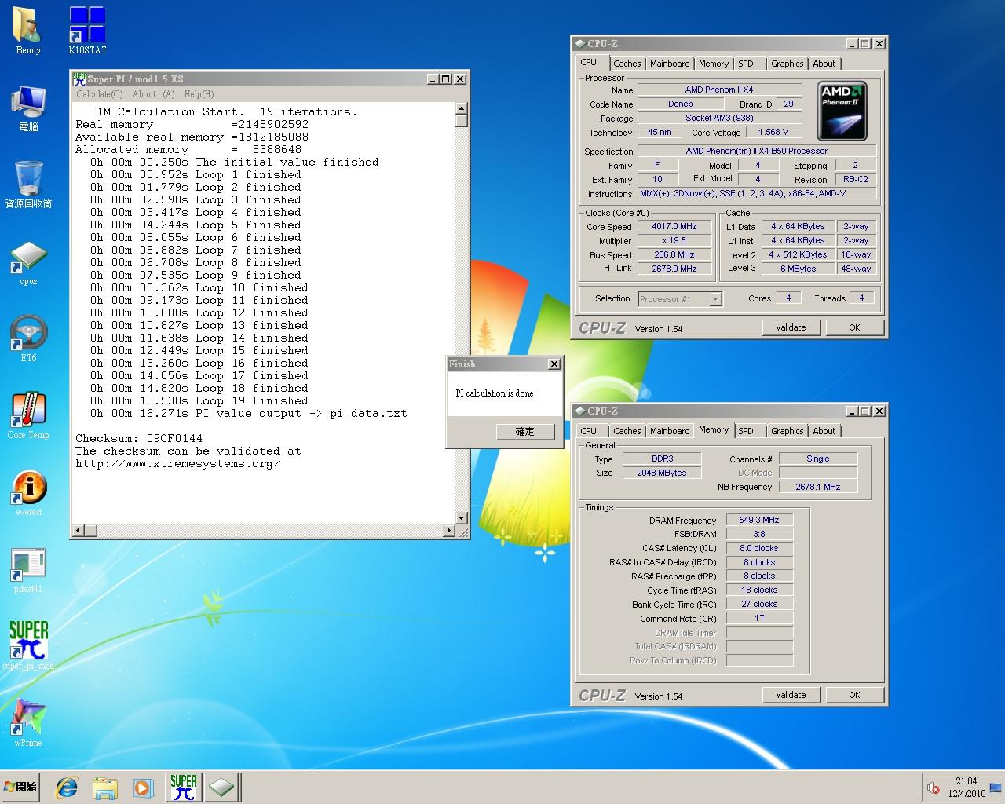This screenshot has width=1005, height=804.
Task: Switch to About tab in upper CPU-Z
Action: 824,64
